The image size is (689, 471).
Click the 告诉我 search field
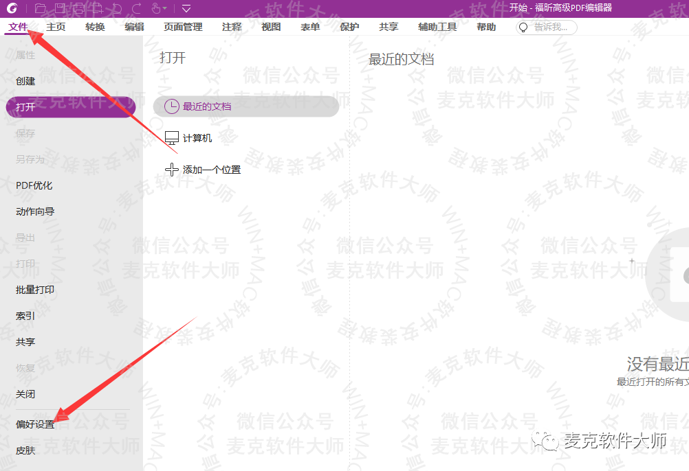tap(547, 27)
